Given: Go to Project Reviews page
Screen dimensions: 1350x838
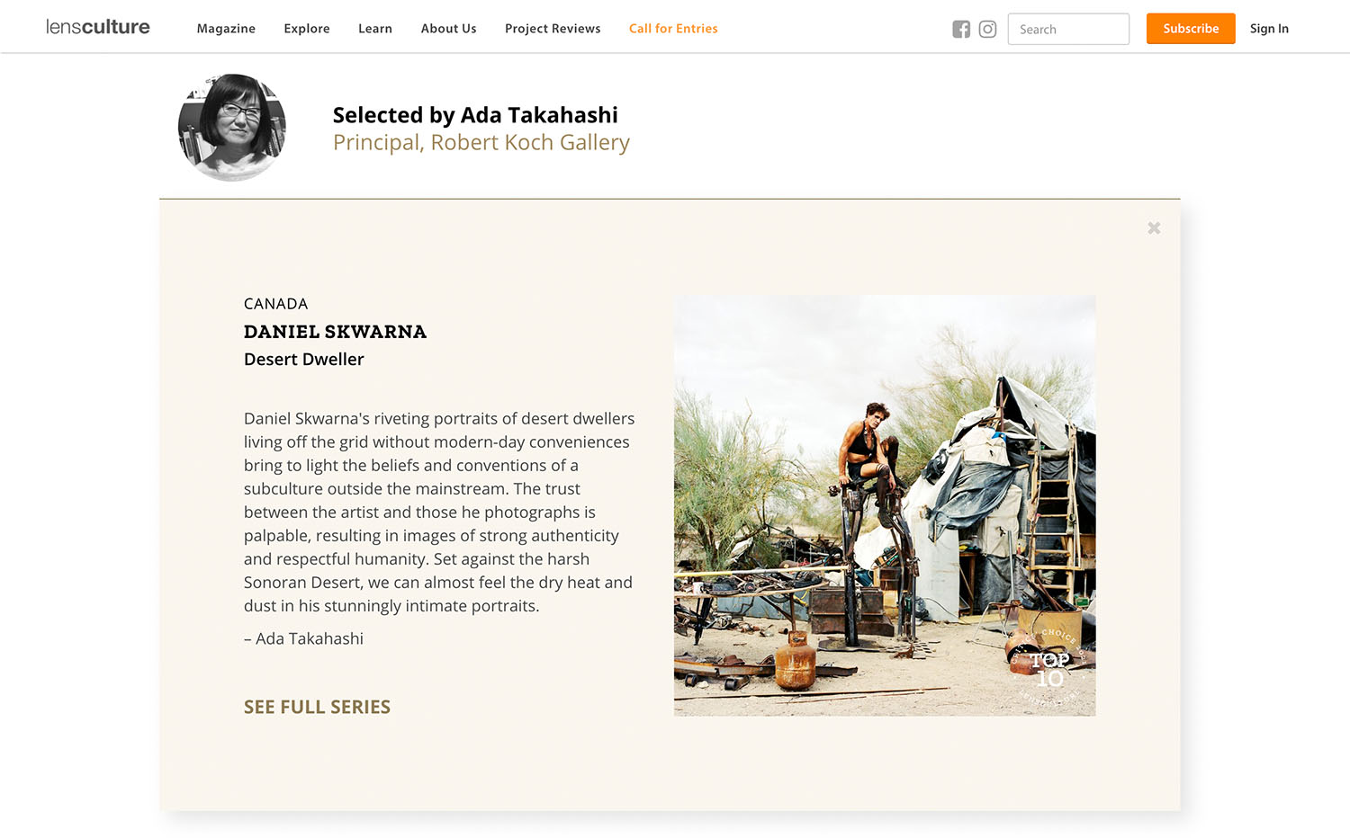Looking at the screenshot, I should point(553,29).
